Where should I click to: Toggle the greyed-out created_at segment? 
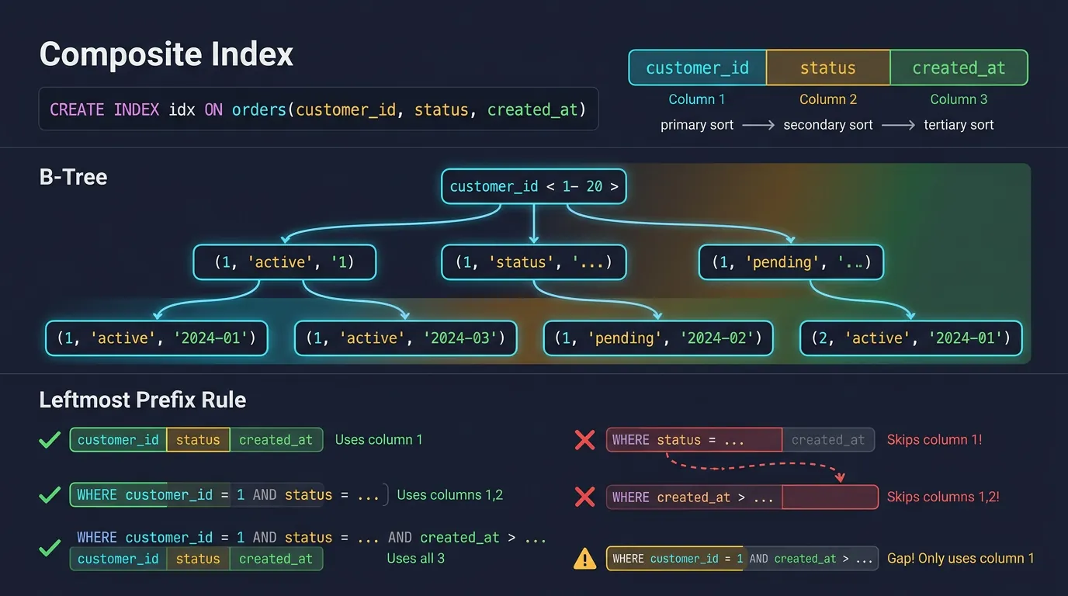[x=828, y=439]
